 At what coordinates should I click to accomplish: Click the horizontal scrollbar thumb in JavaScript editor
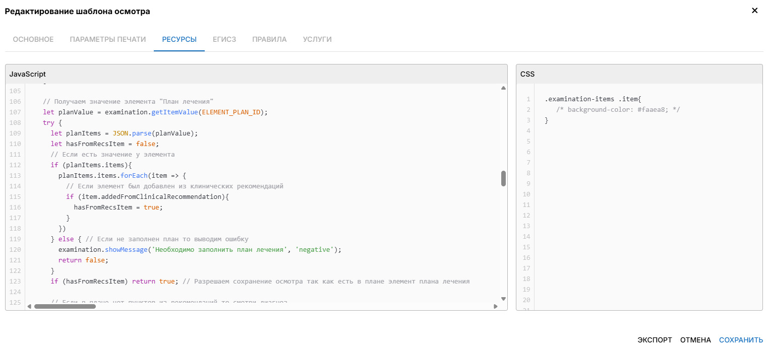click(x=65, y=306)
